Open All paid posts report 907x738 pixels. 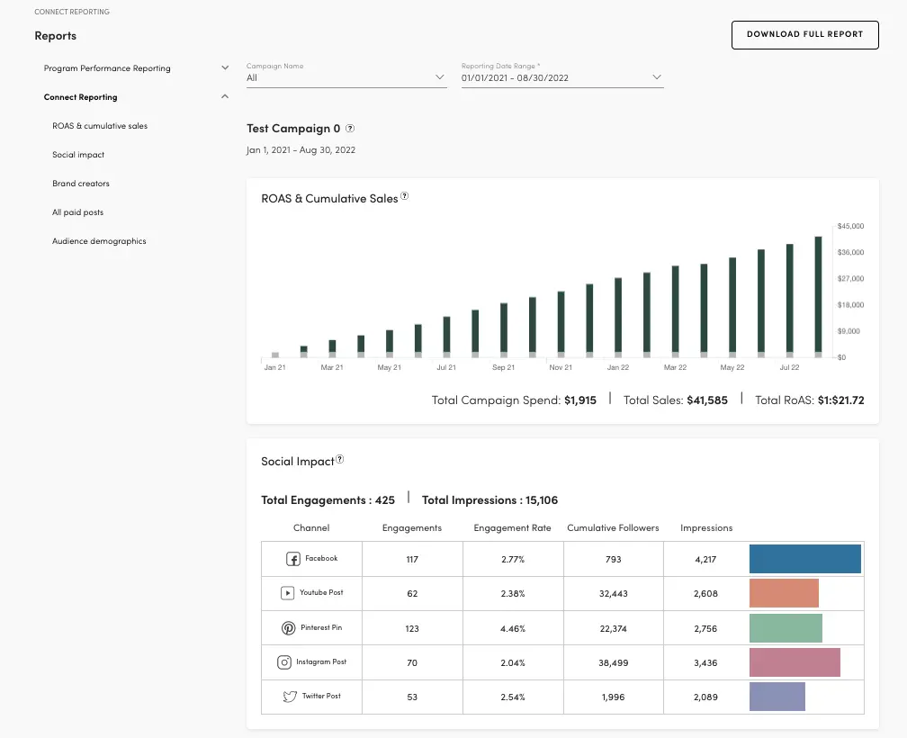point(77,212)
